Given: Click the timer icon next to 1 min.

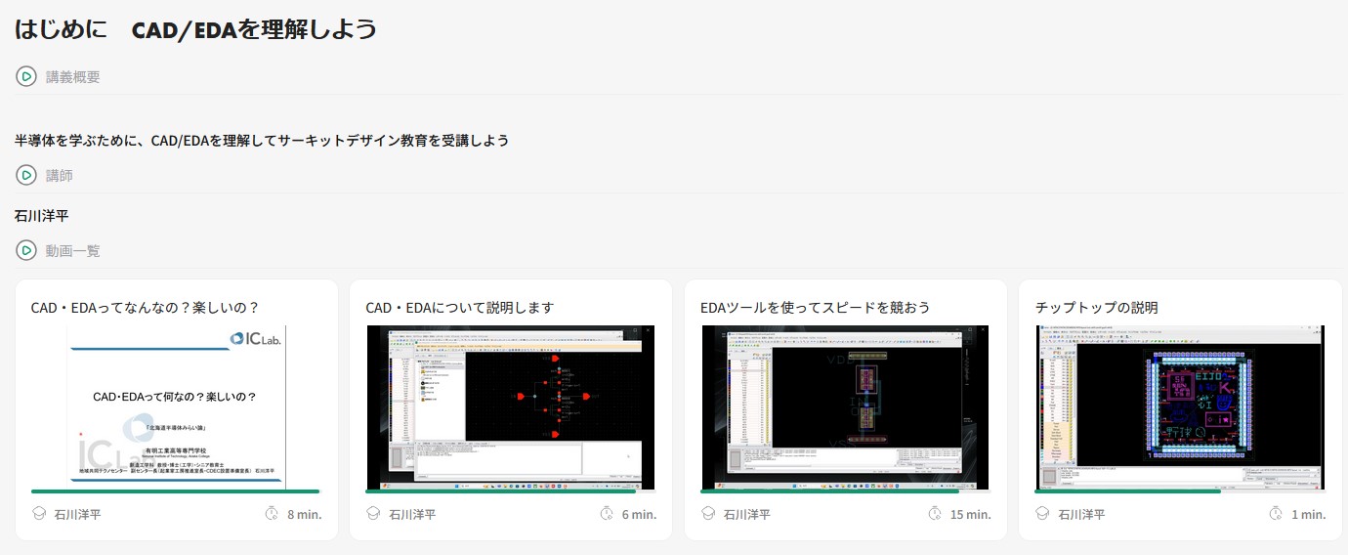Looking at the screenshot, I should (x=1275, y=514).
